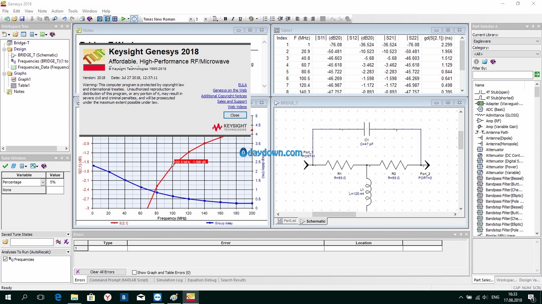
Task: Click the align left icon
Action: pos(297,19)
